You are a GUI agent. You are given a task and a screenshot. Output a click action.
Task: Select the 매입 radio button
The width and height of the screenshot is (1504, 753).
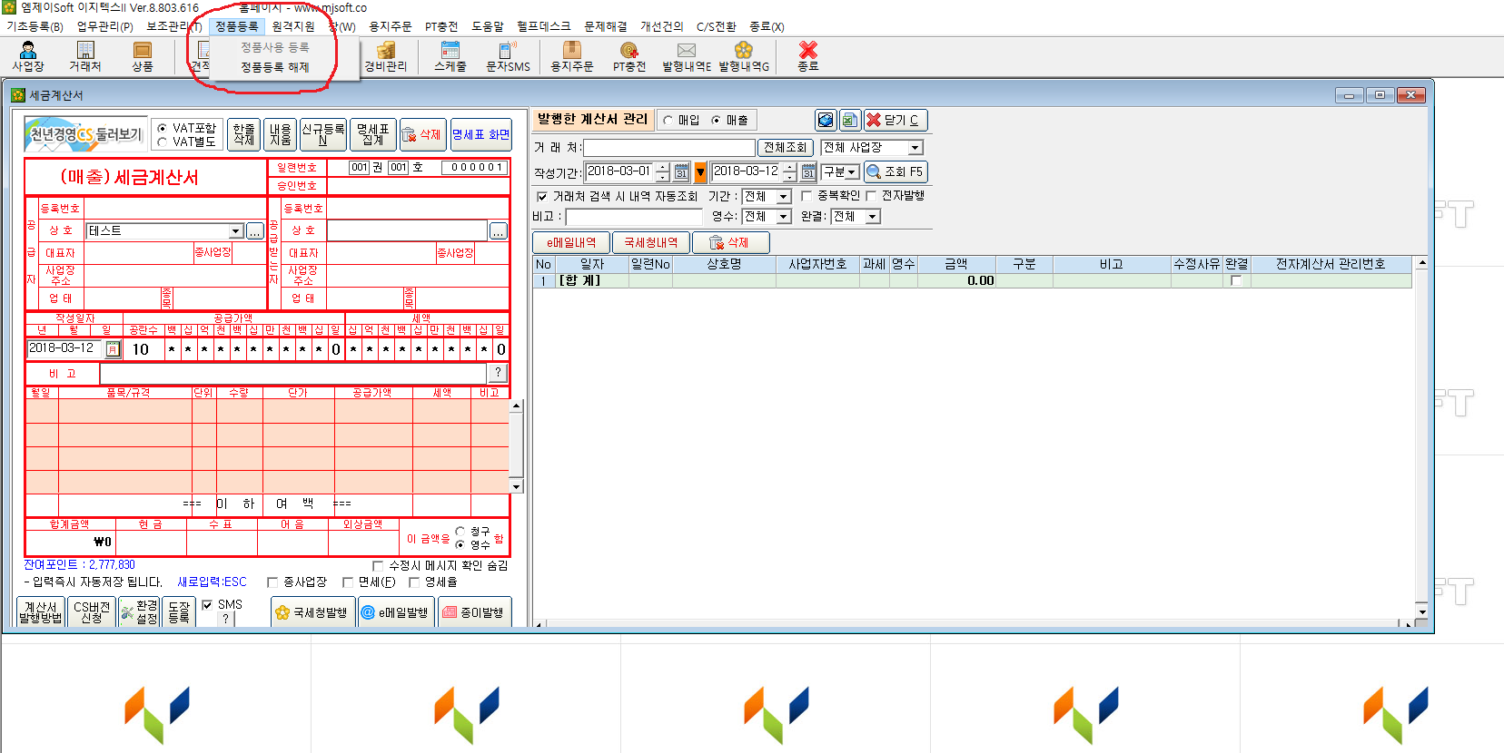pyautogui.click(x=668, y=120)
